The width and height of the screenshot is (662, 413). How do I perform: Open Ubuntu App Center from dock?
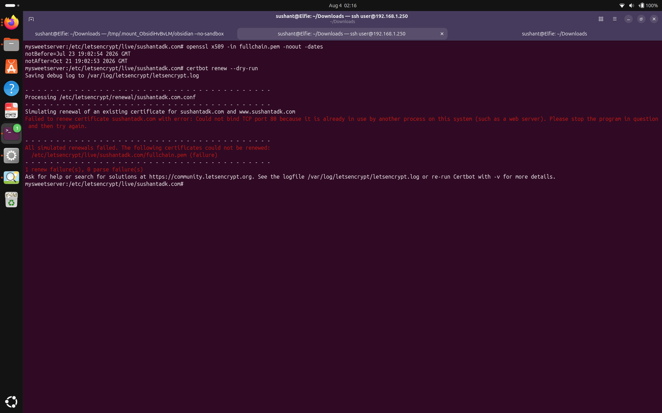click(x=11, y=66)
